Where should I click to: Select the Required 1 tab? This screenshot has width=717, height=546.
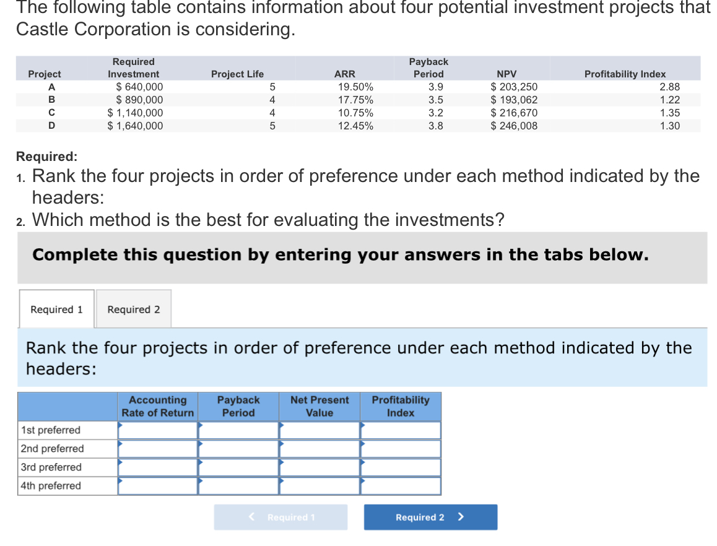click(x=56, y=308)
